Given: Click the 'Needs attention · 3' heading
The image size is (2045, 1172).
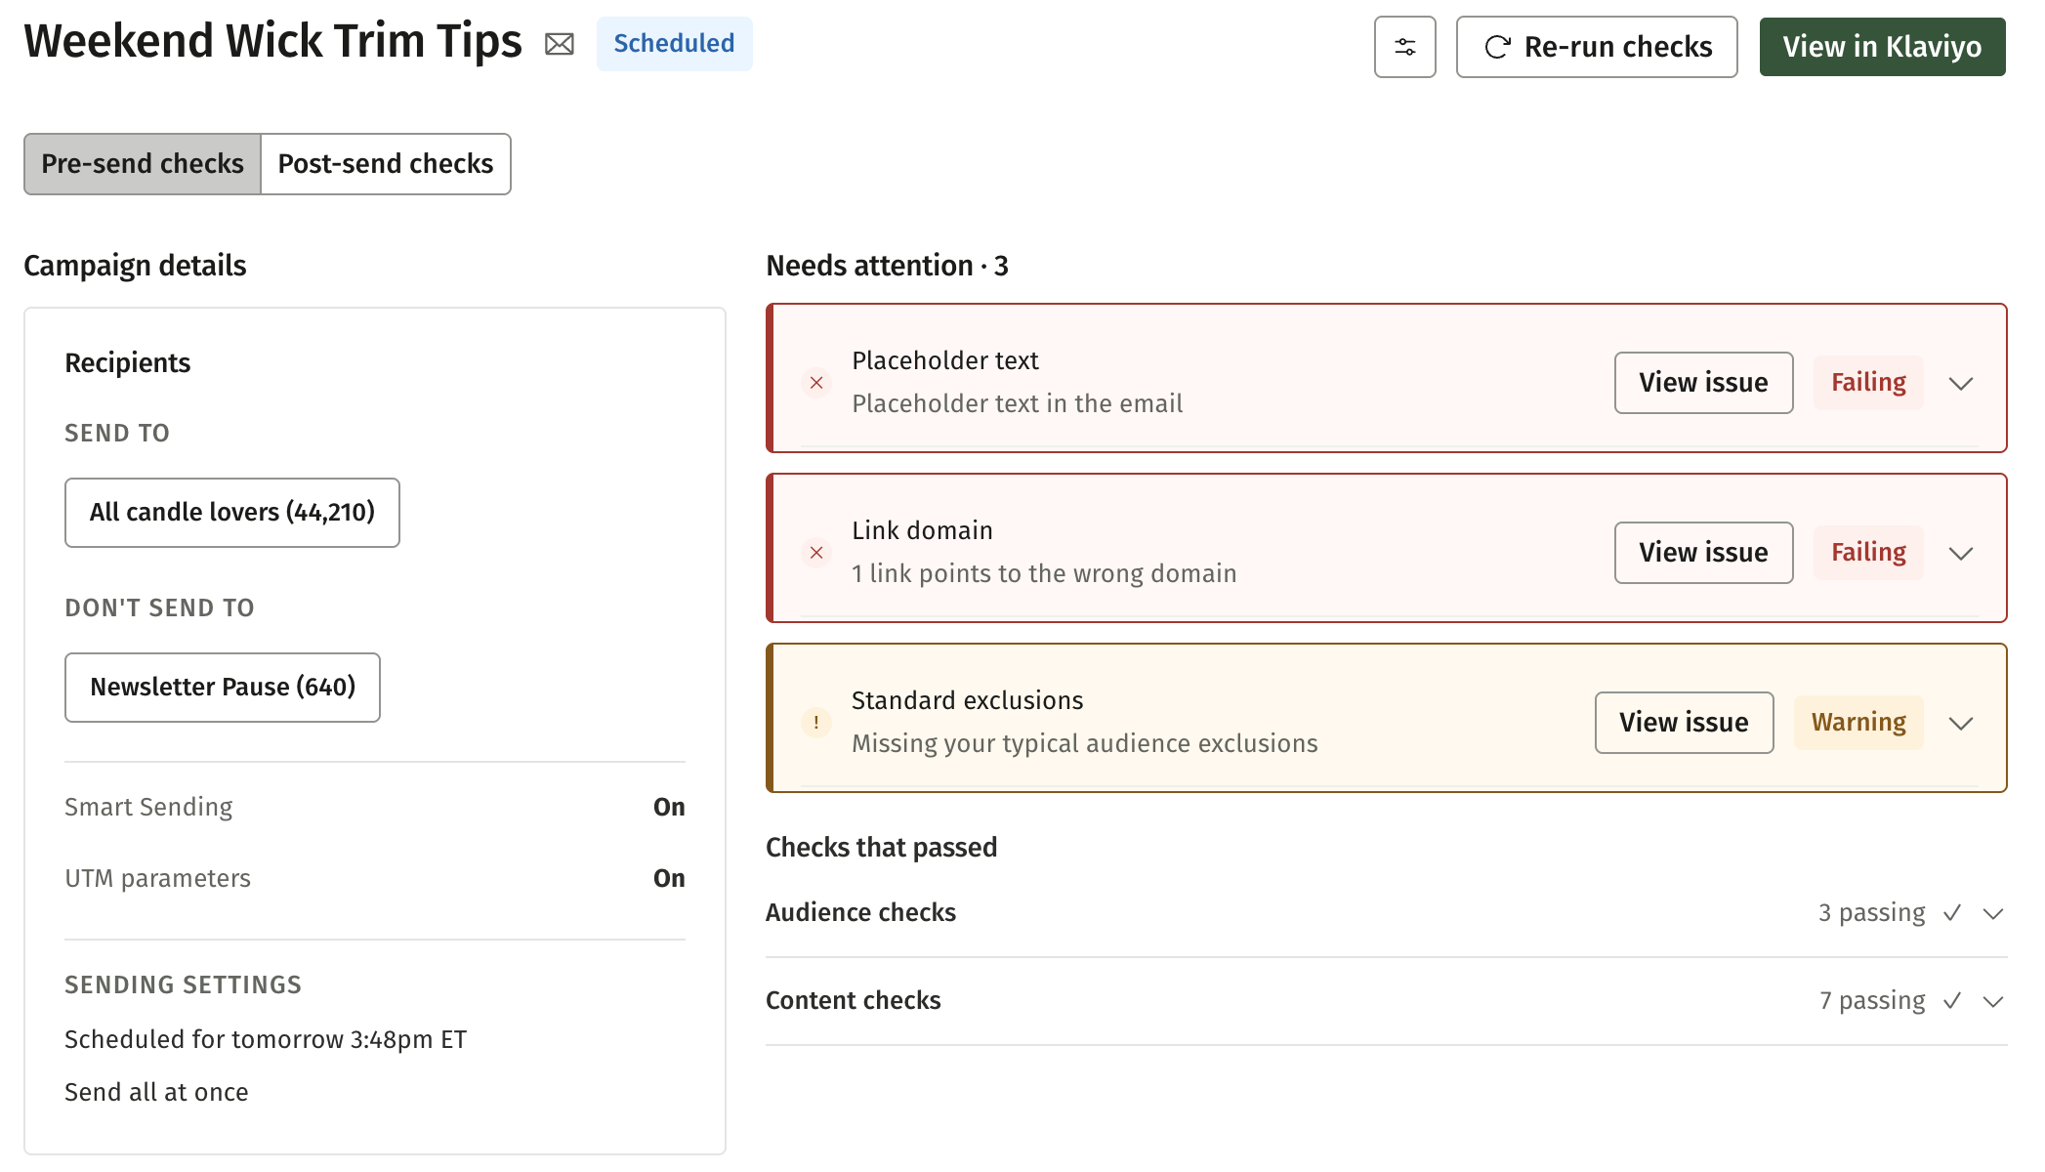Looking at the screenshot, I should coord(887,266).
